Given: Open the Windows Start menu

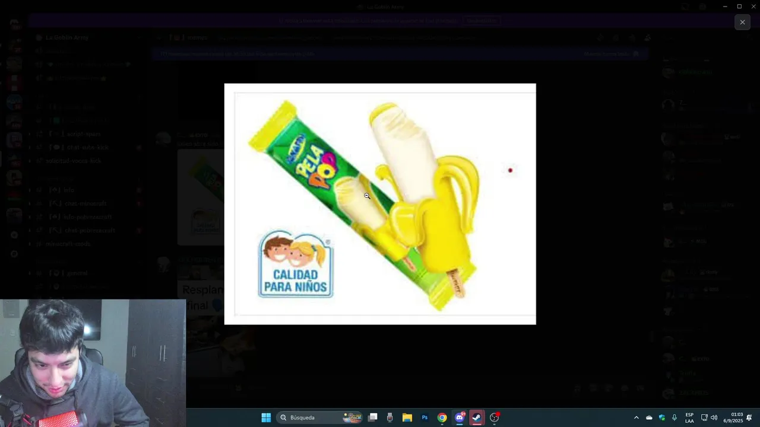Looking at the screenshot, I should (266, 418).
